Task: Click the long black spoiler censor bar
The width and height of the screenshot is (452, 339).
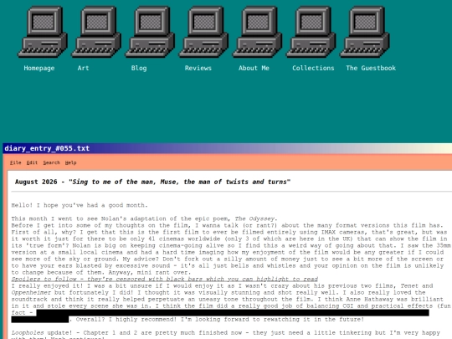Action: (233, 313)
